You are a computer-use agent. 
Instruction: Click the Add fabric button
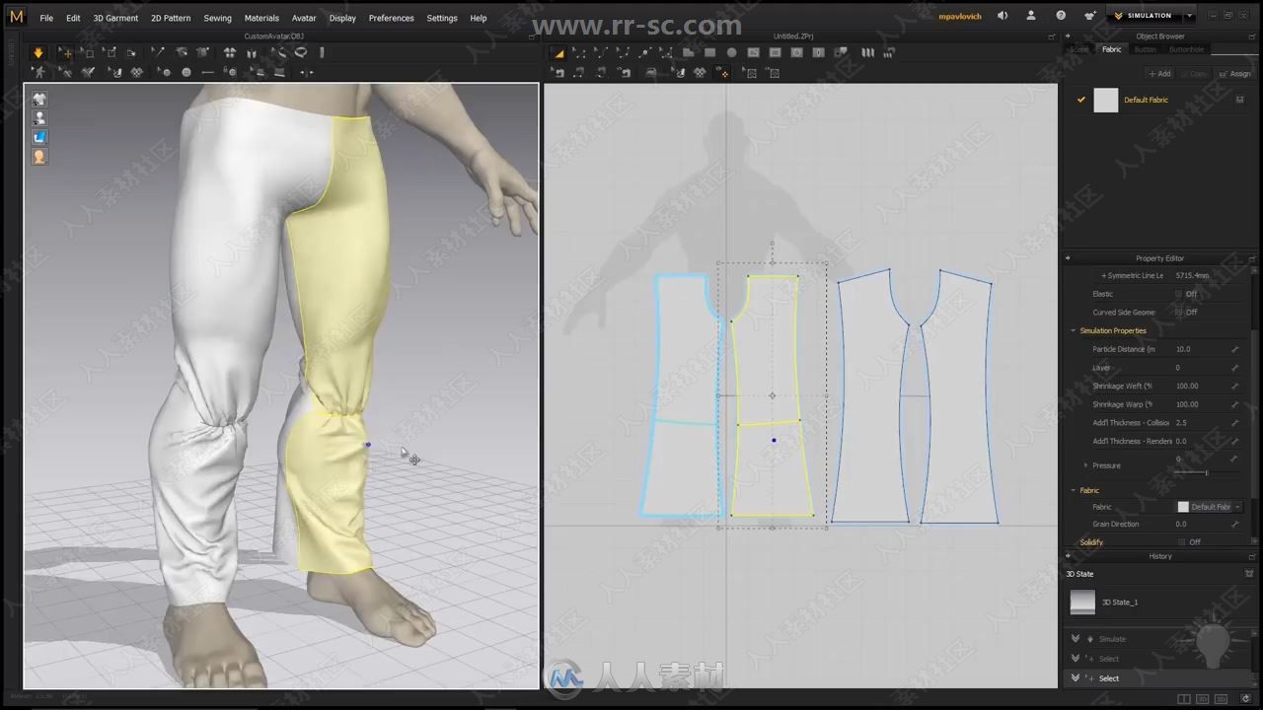tap(1159, 74)
